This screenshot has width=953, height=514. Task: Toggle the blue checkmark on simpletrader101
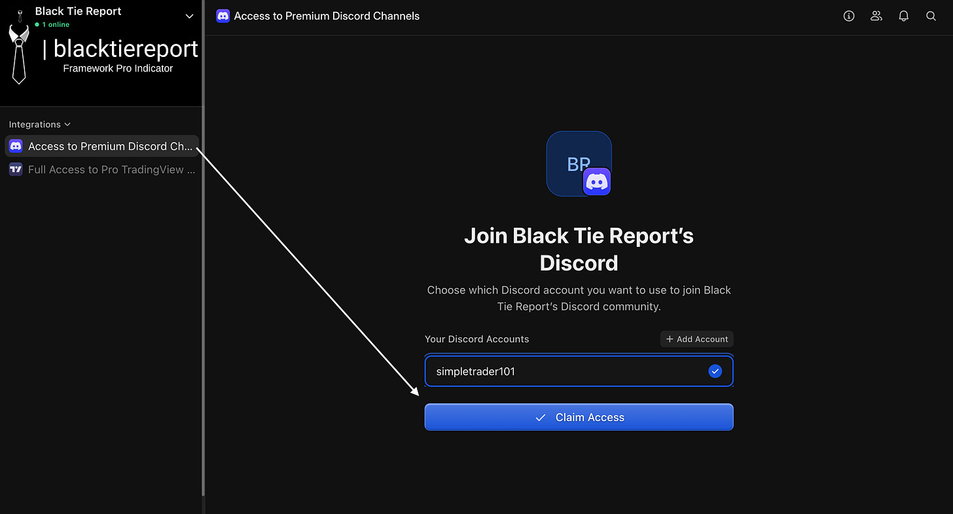click(x=715, y=371)
